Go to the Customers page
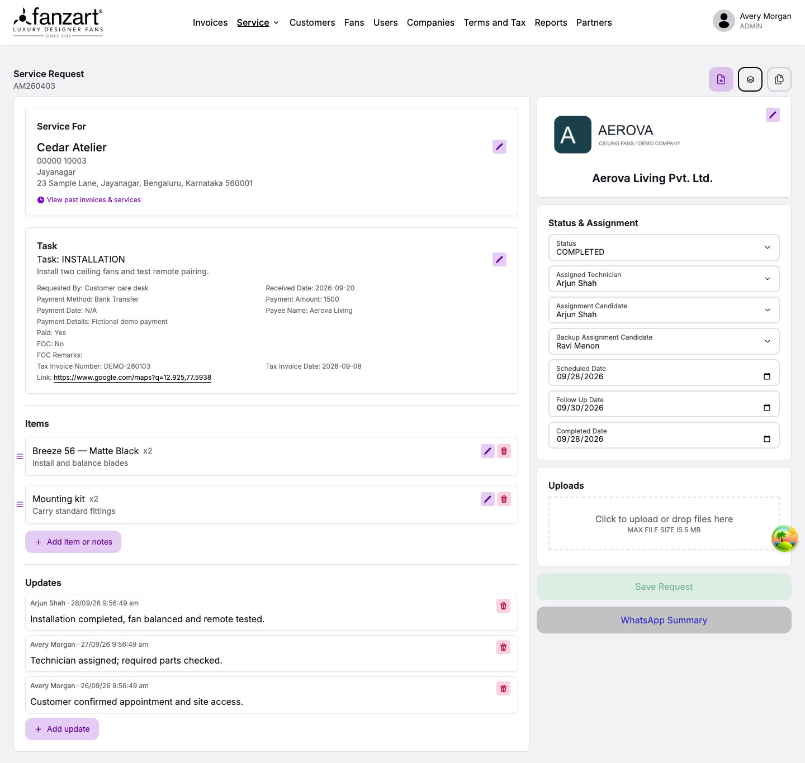 coord(312,22)
